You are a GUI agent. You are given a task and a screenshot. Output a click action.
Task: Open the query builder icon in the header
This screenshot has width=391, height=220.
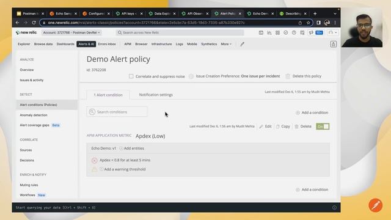(261, 32)
